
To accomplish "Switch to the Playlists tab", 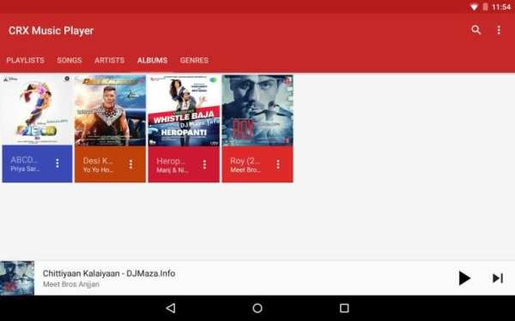I will (25, 60).
